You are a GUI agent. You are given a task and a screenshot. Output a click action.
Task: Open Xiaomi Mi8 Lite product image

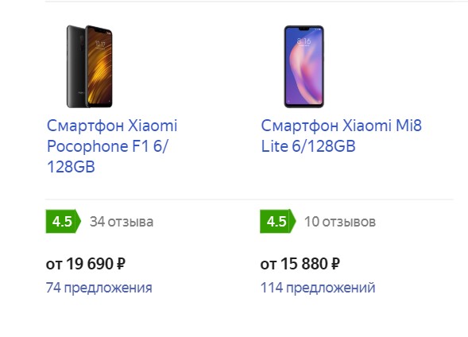[x=304, y=66]
